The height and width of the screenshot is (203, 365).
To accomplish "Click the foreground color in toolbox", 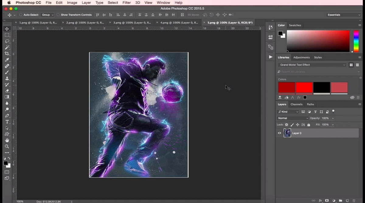I will click(x=5, y=163).
